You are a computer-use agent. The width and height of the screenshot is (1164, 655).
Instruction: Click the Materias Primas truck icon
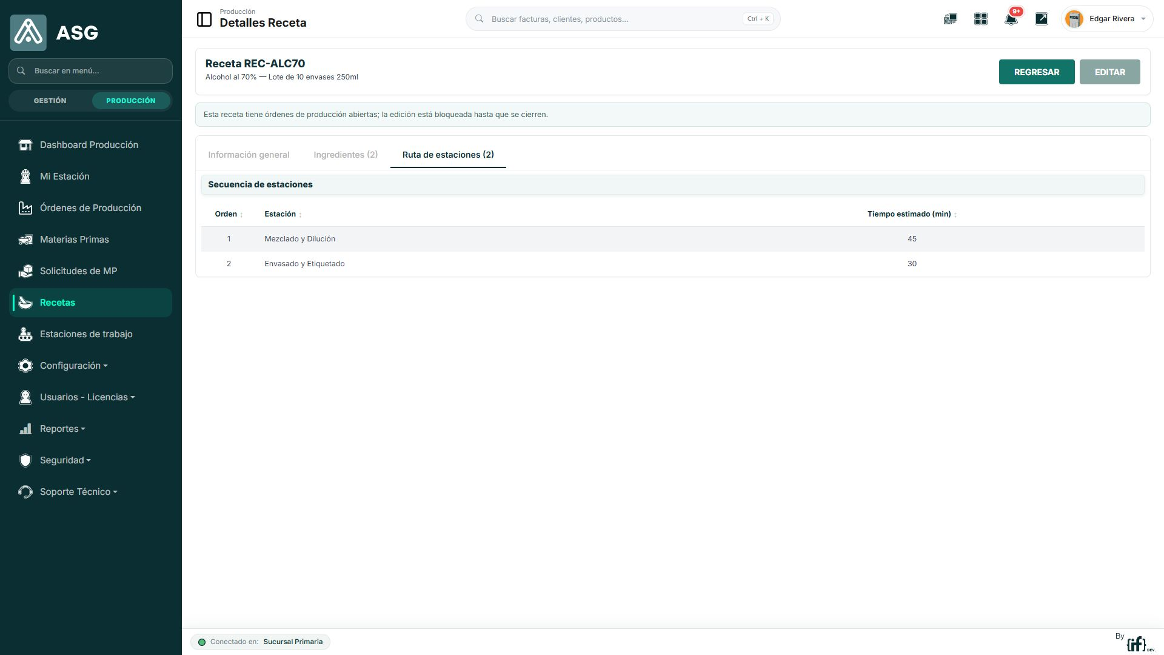tap(25, 240)
